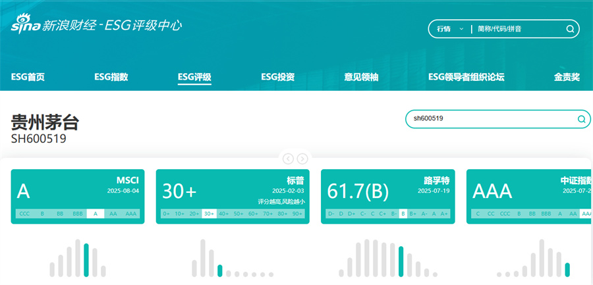The width and height of the screenshot is (593, 285).
Task: Click the 61.7(B) score value
Action: click(x=358, y=192)
